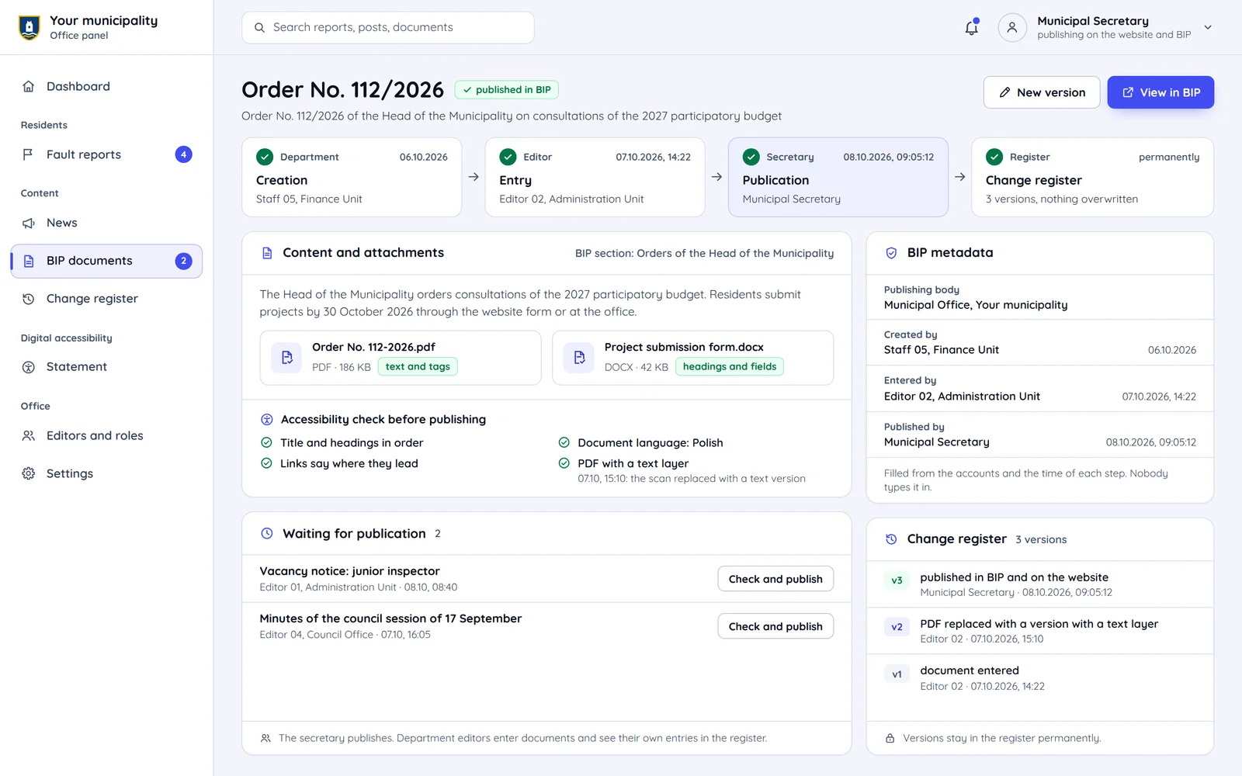Image resolution: width=1242 pixels, height=776 pixels.
Task: Click the Title and headings in order check
Action: (342, 442)
